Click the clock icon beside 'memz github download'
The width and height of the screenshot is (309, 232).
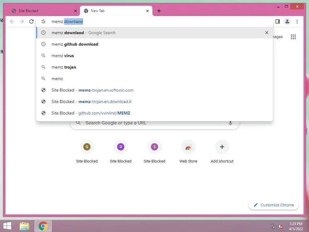[x=43, y=44]
